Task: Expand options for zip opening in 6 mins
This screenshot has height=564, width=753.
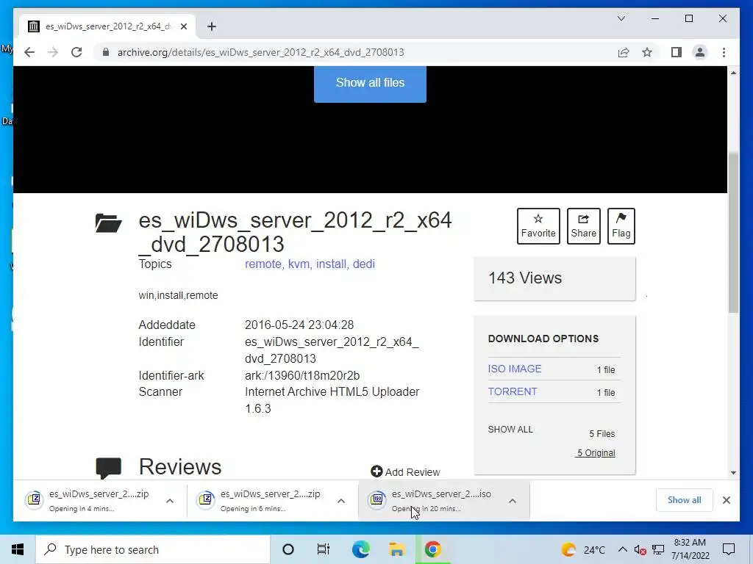Action: click(341, 501)
